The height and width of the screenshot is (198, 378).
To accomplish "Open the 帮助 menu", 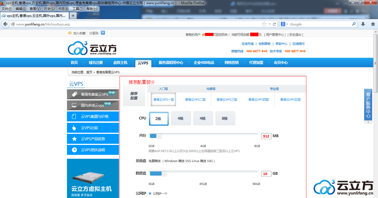I will tap(92, 9).
